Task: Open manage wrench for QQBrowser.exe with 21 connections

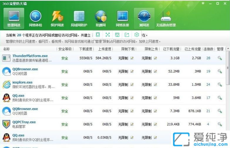Action: pyautogui.click(x=220, y=111)
